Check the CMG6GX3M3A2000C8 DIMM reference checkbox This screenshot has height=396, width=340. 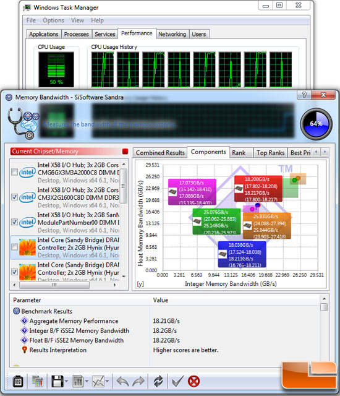15,172
